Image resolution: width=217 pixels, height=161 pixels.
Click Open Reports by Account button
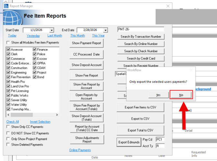86,97
